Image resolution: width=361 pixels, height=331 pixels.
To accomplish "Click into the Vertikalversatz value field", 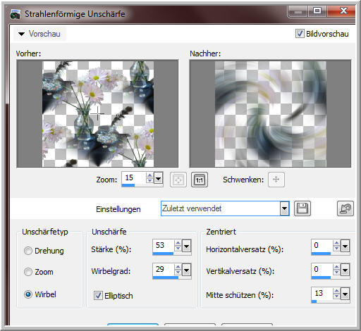I will 322,269.
